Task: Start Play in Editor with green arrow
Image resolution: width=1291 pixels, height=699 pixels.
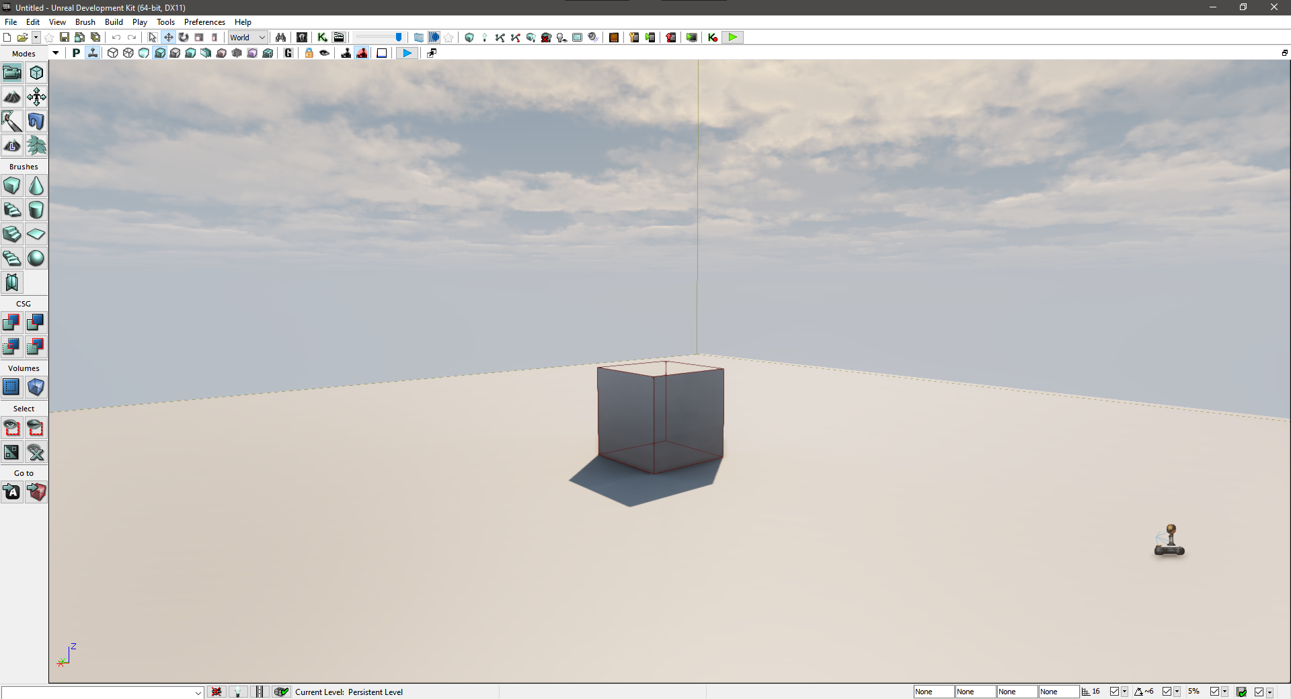Action: click(732, 38)
